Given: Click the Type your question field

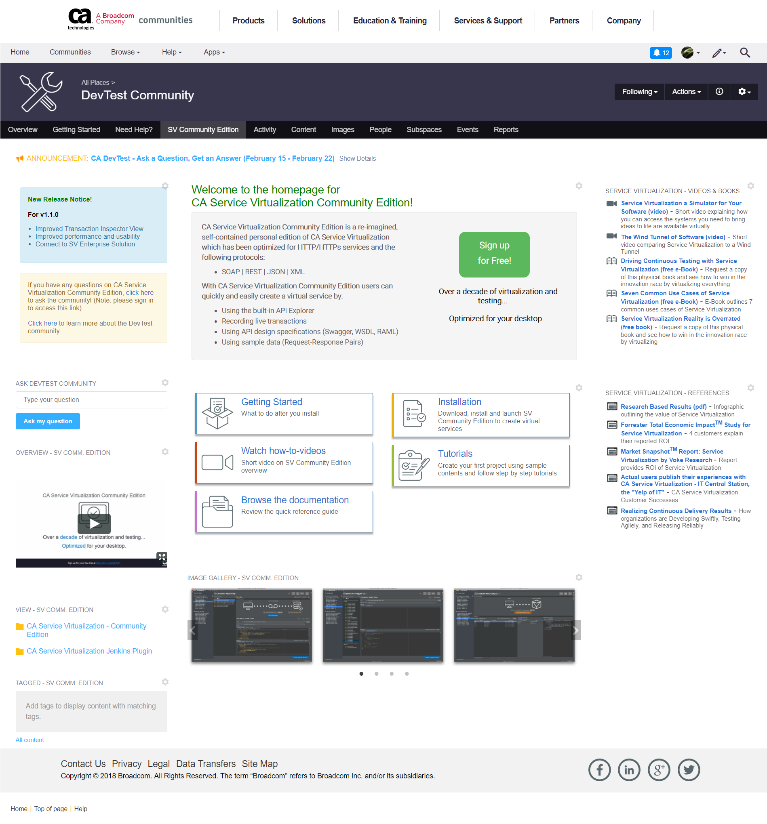Looking at the screenshot, I should [91, 399].
